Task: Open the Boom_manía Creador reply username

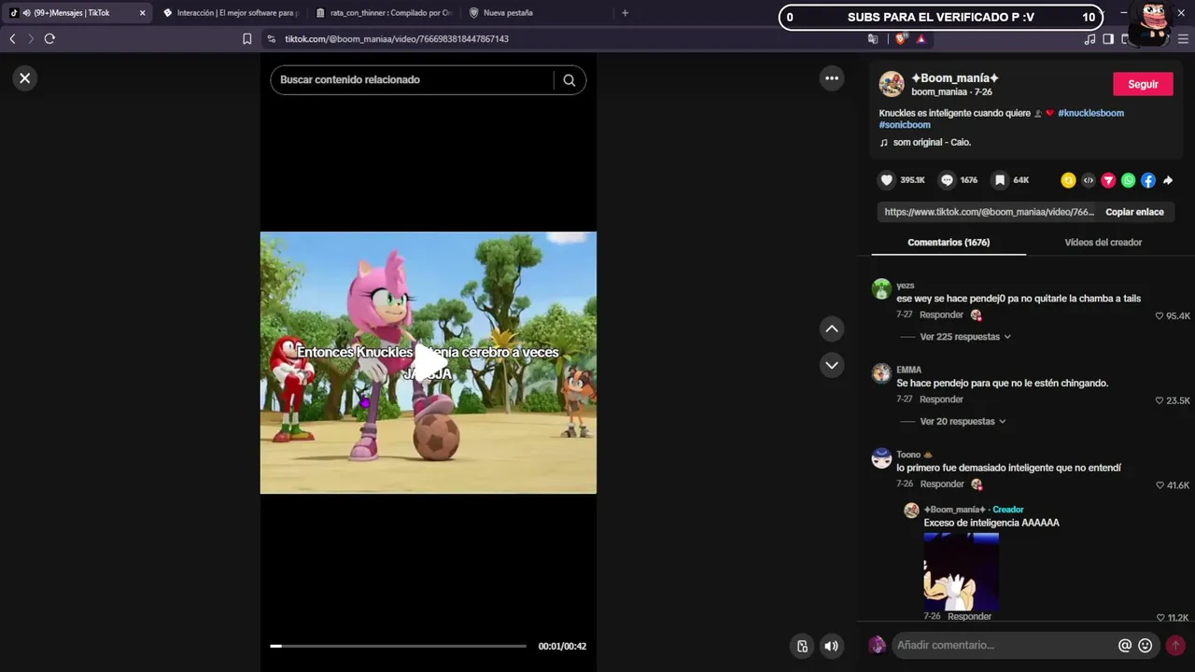Action: click(955, 510)
